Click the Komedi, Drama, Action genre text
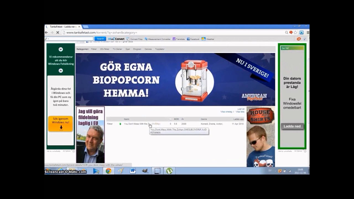The width and height of the screenshot is (354, 199). [x=212, y=124]
